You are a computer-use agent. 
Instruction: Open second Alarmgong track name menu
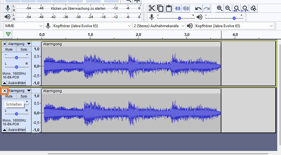[19, 91]
